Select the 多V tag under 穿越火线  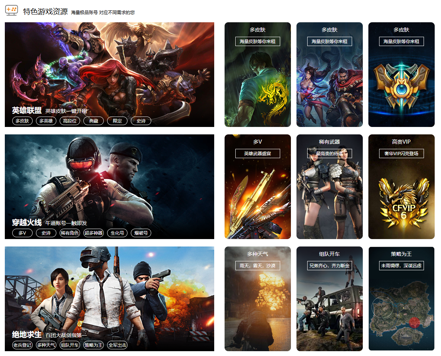22,233
